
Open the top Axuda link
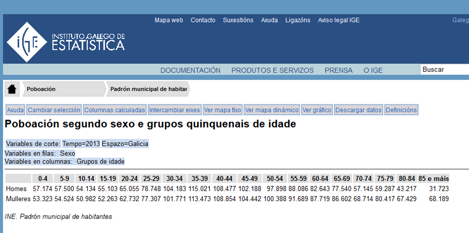269,20
